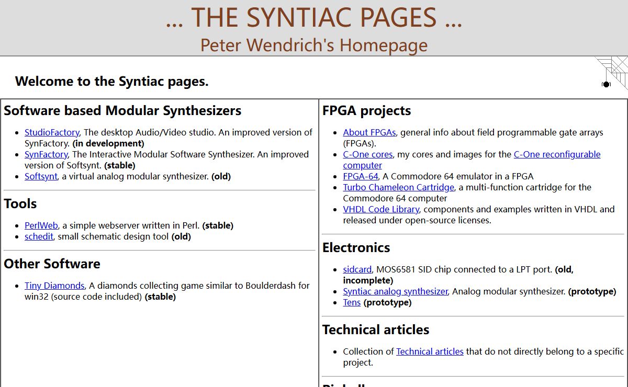Open the C-One cores link
The image size is (628, 387).
(x=368, y=154)
